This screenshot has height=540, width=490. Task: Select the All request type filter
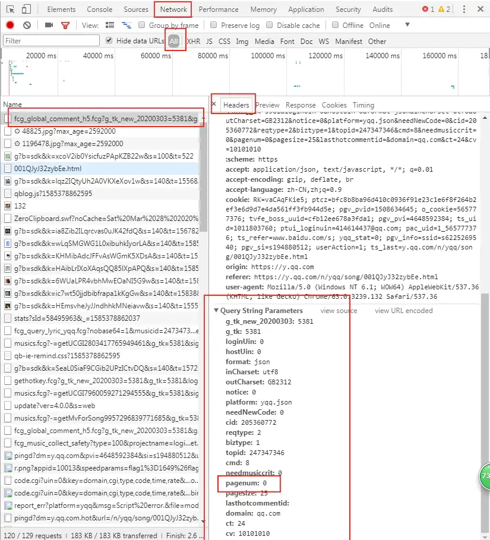(x=174, y=42)
